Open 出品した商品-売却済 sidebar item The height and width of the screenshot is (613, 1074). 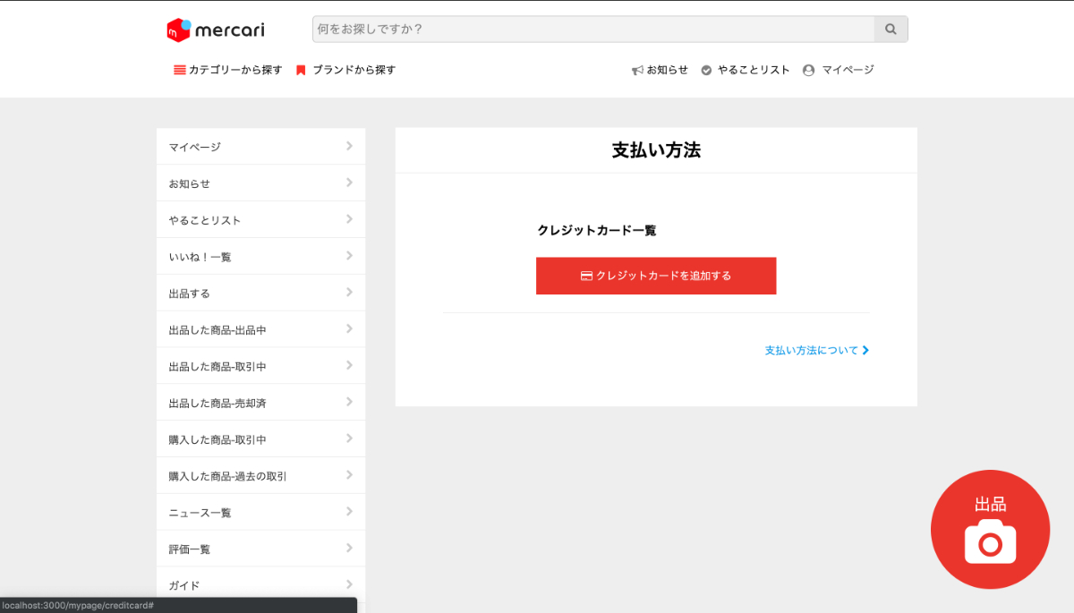217,404
